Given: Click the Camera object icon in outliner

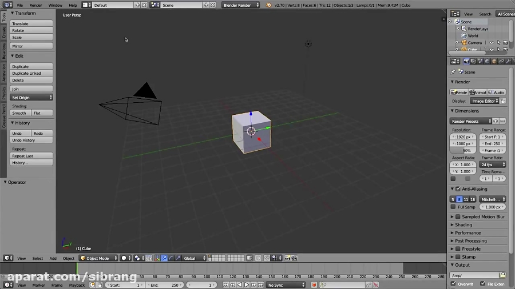Looking at the screenshot, I should pos(464,42).
